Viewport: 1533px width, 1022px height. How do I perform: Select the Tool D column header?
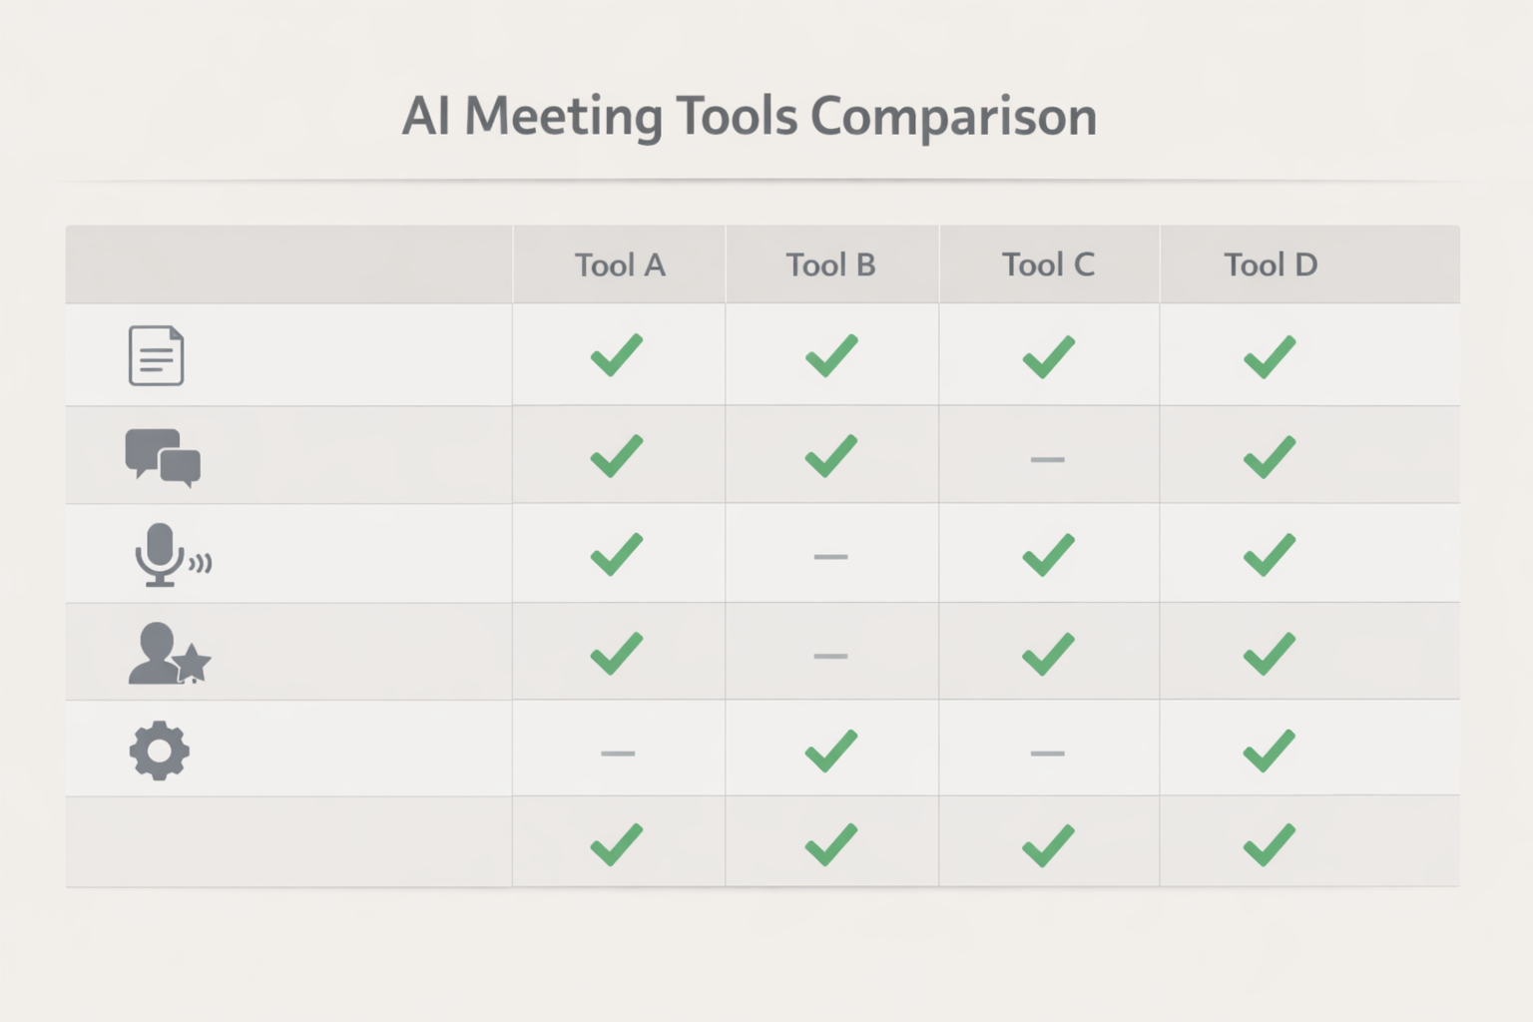pyautogui.click(x=1271, y=264)
